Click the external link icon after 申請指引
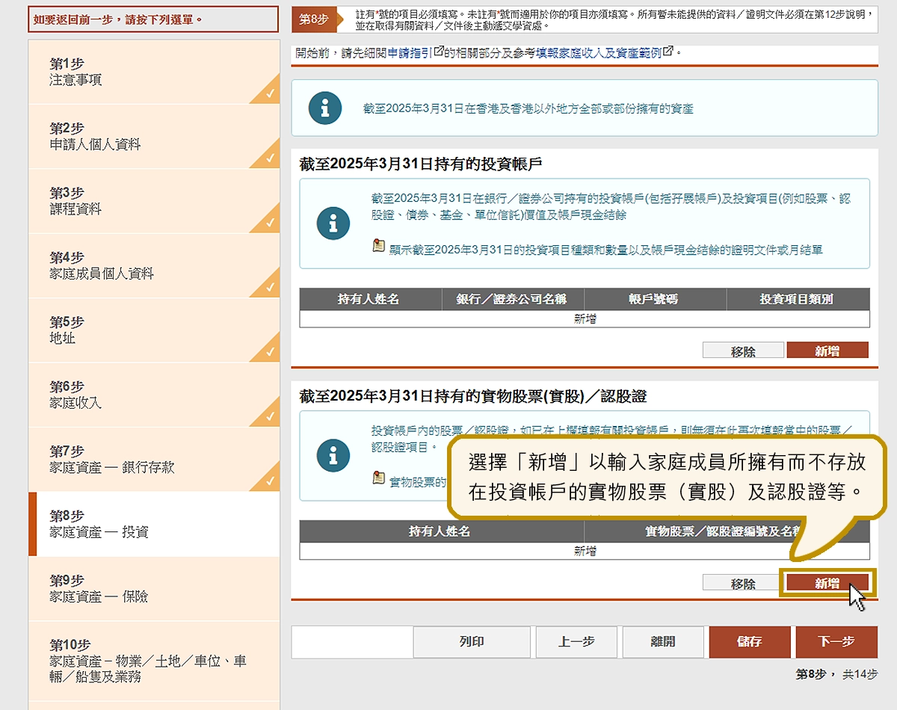This screenshot has width=897, height=710. [440, 52]
